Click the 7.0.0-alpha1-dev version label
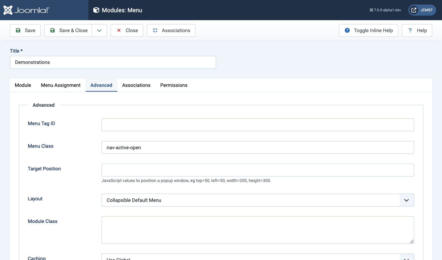442x260 pixels. [385, 10]
